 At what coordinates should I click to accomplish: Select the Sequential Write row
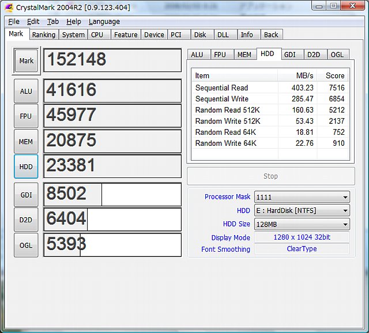pos(270,99)
